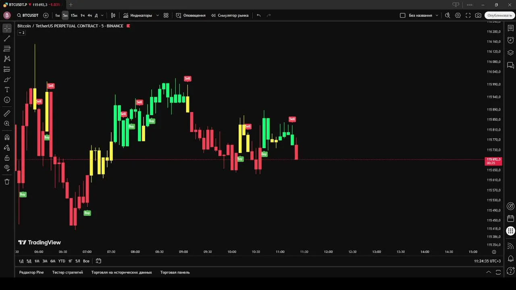Open the Редактор Pine tab

point(31,272)
